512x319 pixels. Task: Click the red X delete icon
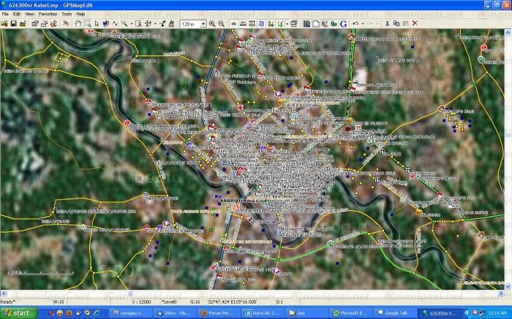click(415, 23)
